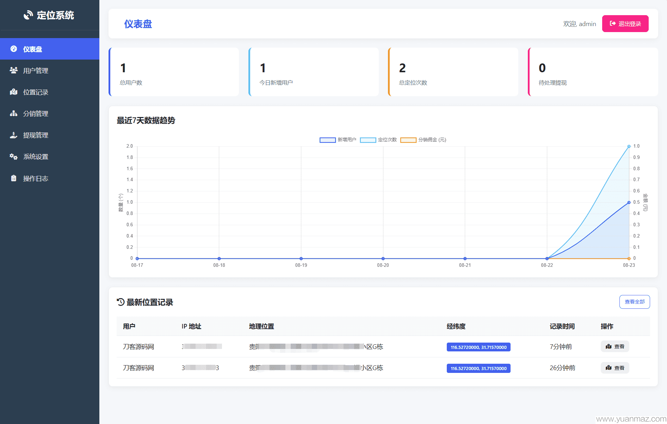Click the hand-holding icon for 提现管理
The image size is (667, 424).
click(x=14, y=135)
